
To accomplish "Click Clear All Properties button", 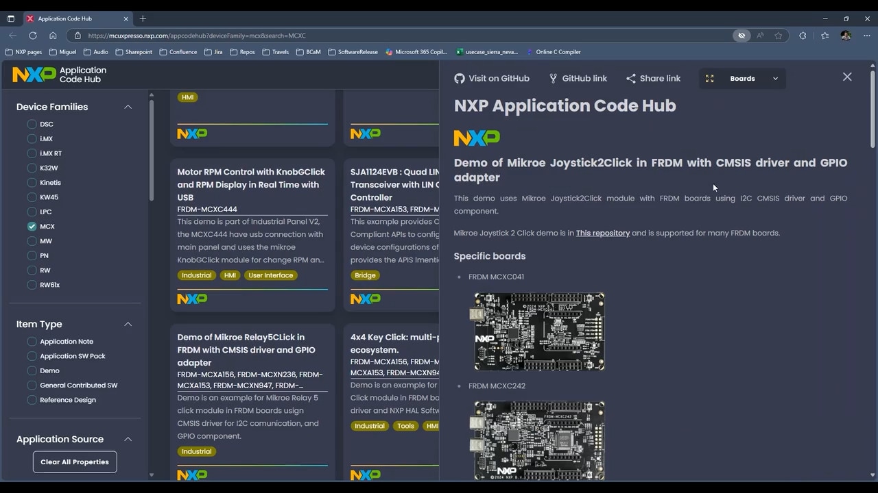I will [75, 462].
